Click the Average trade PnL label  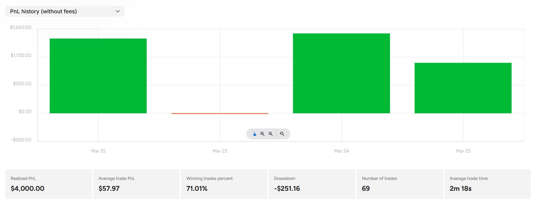(x=117, y=179)
